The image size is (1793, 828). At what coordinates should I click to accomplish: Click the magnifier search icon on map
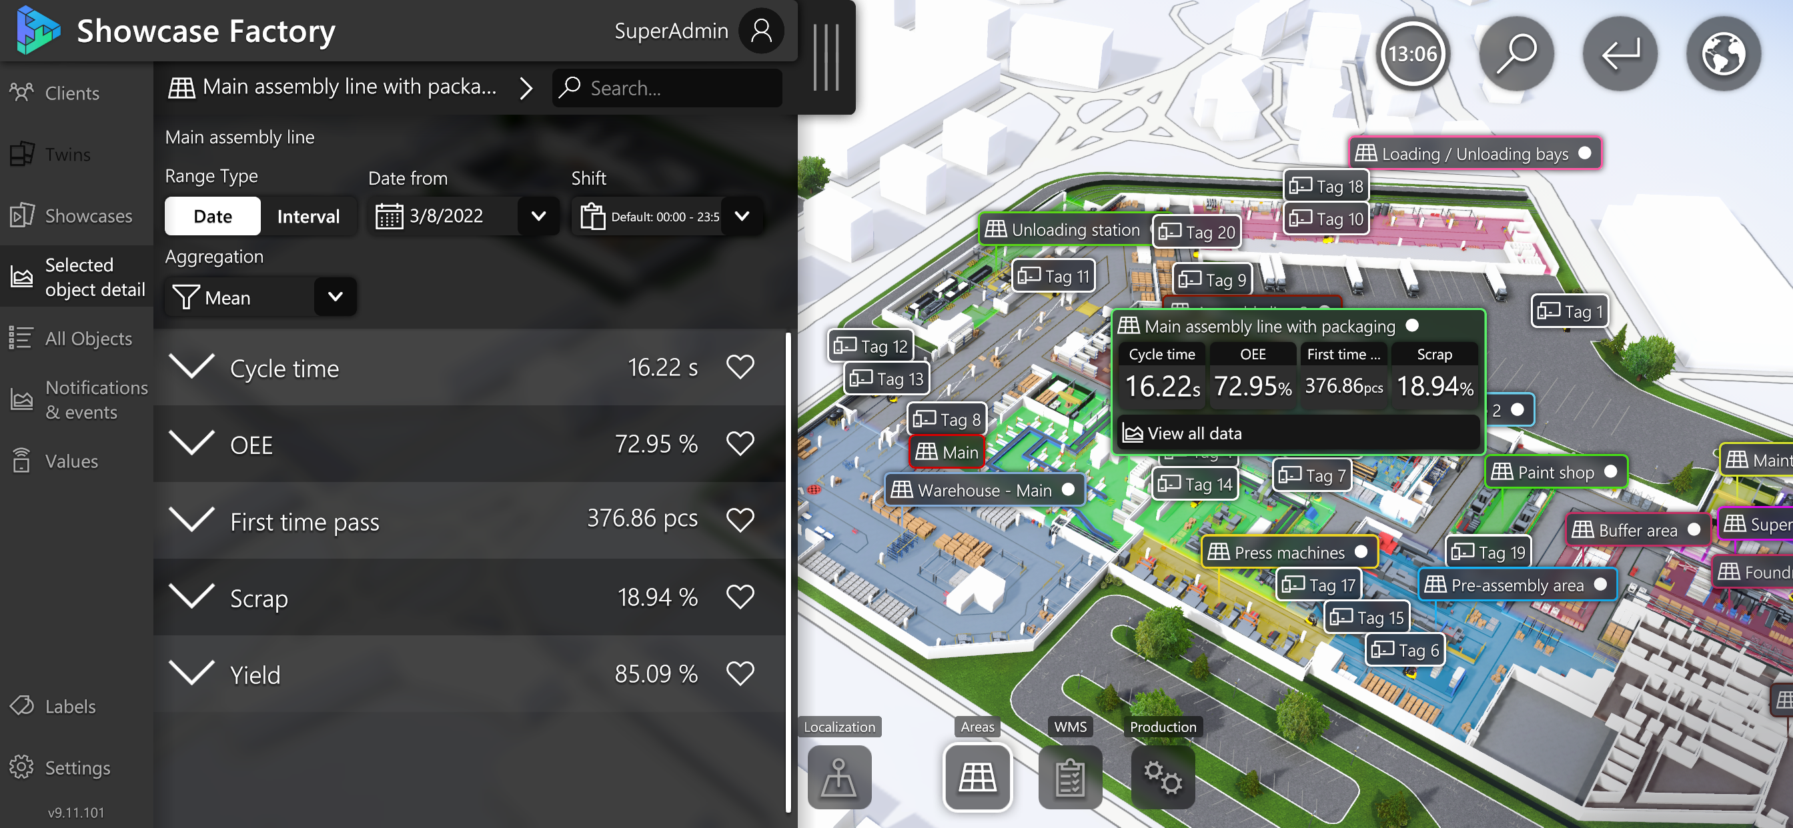coord(1516,53)
